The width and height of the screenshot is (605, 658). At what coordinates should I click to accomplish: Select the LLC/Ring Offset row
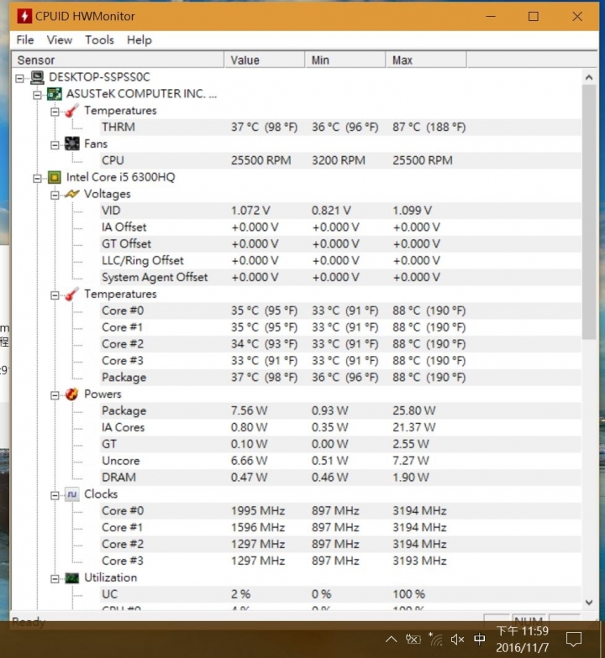click(x=340, y=260)
